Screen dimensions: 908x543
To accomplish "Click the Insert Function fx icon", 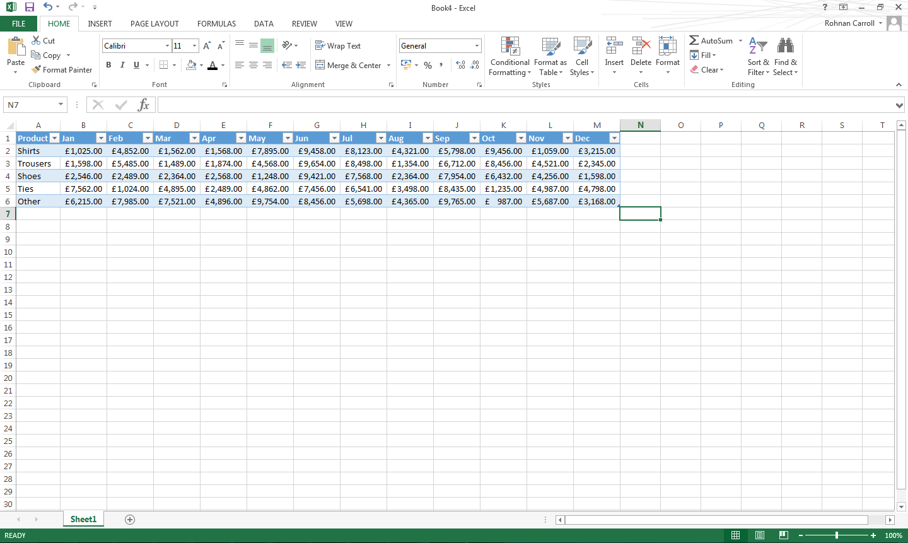I will coord(144,105).
